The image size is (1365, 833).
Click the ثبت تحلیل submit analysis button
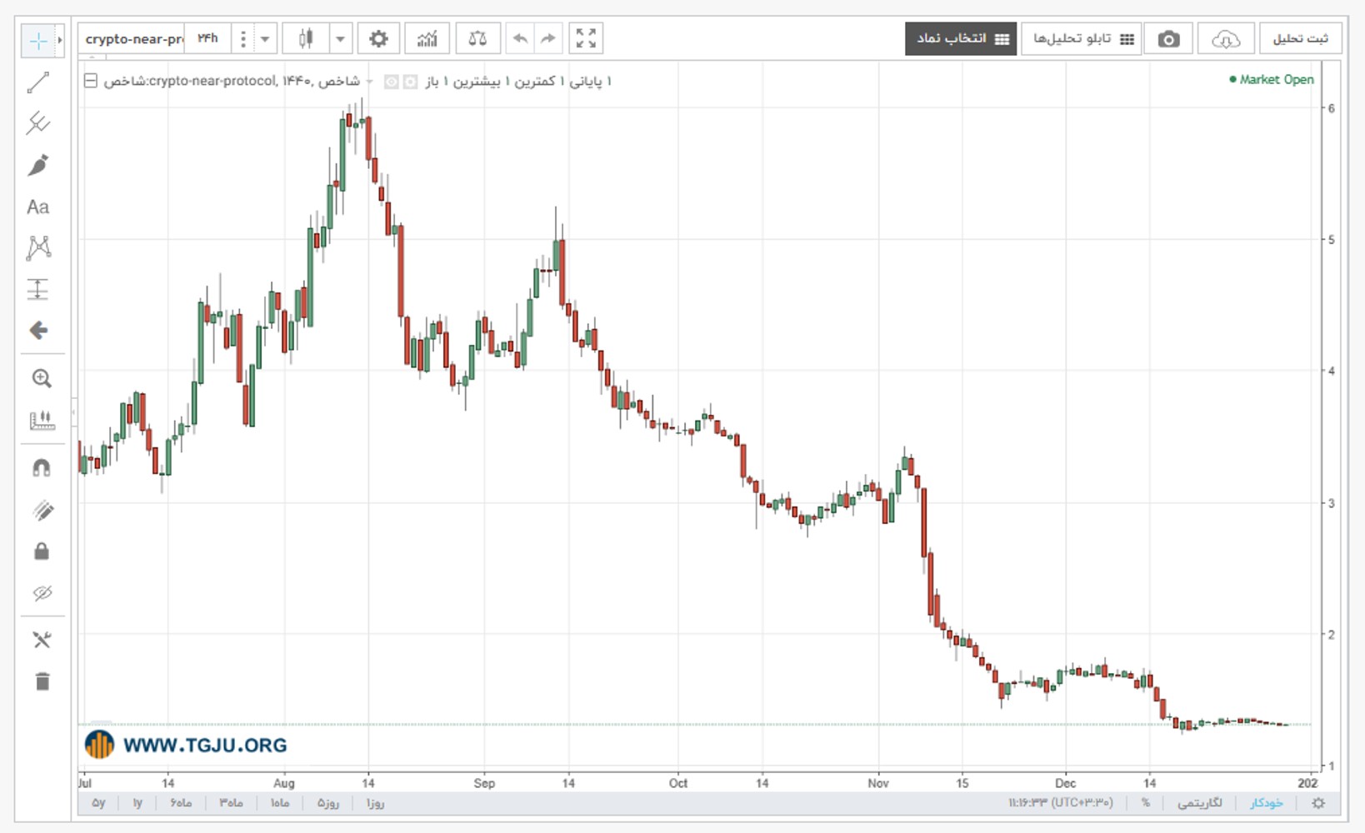1300,39
